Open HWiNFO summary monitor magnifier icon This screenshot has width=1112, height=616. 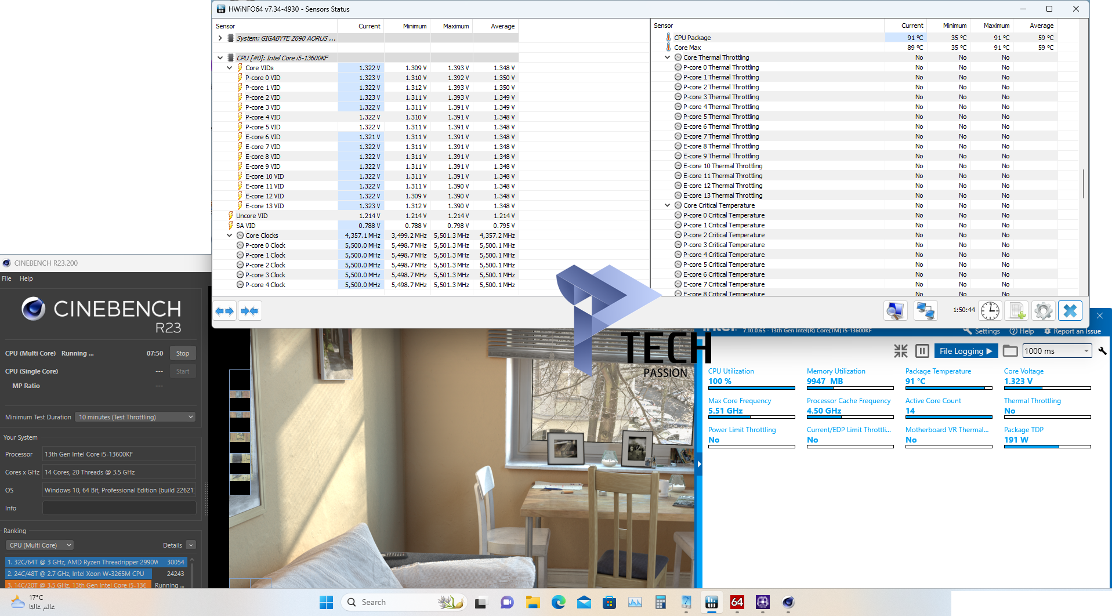coord(895,311)
